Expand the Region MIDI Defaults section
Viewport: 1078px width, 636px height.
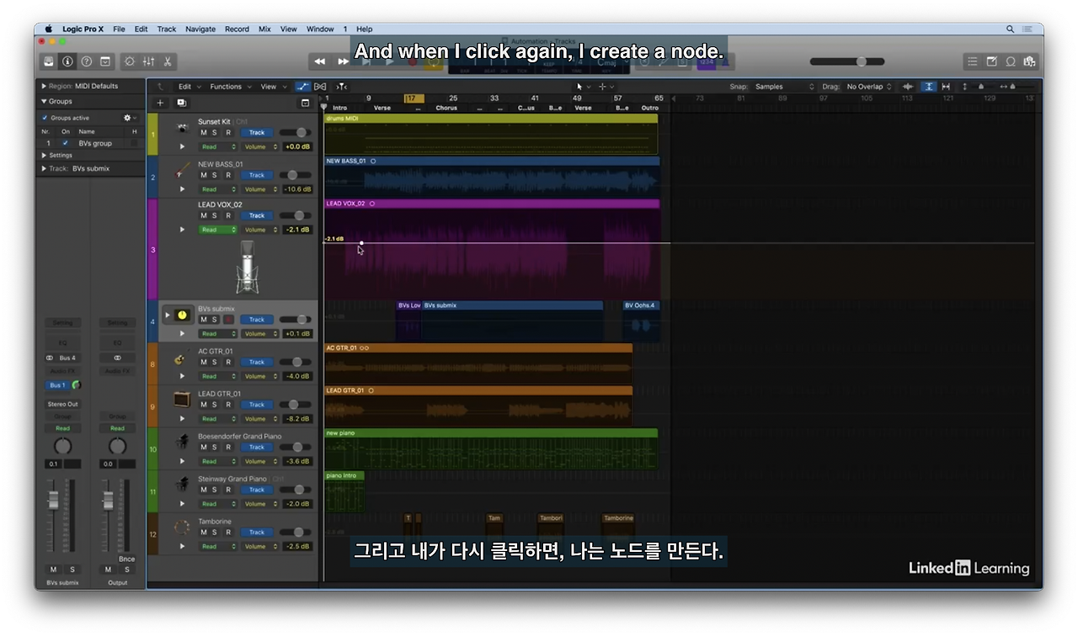point(45,86)
